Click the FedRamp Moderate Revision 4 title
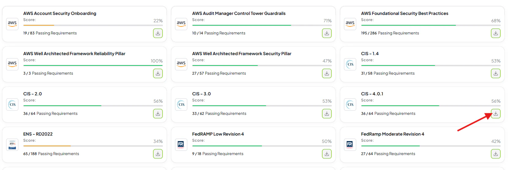508x170 pixels. point(393,134)
